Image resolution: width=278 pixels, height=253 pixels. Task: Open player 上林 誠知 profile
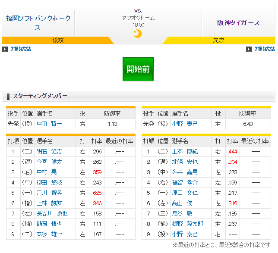(x=50, y=203)
